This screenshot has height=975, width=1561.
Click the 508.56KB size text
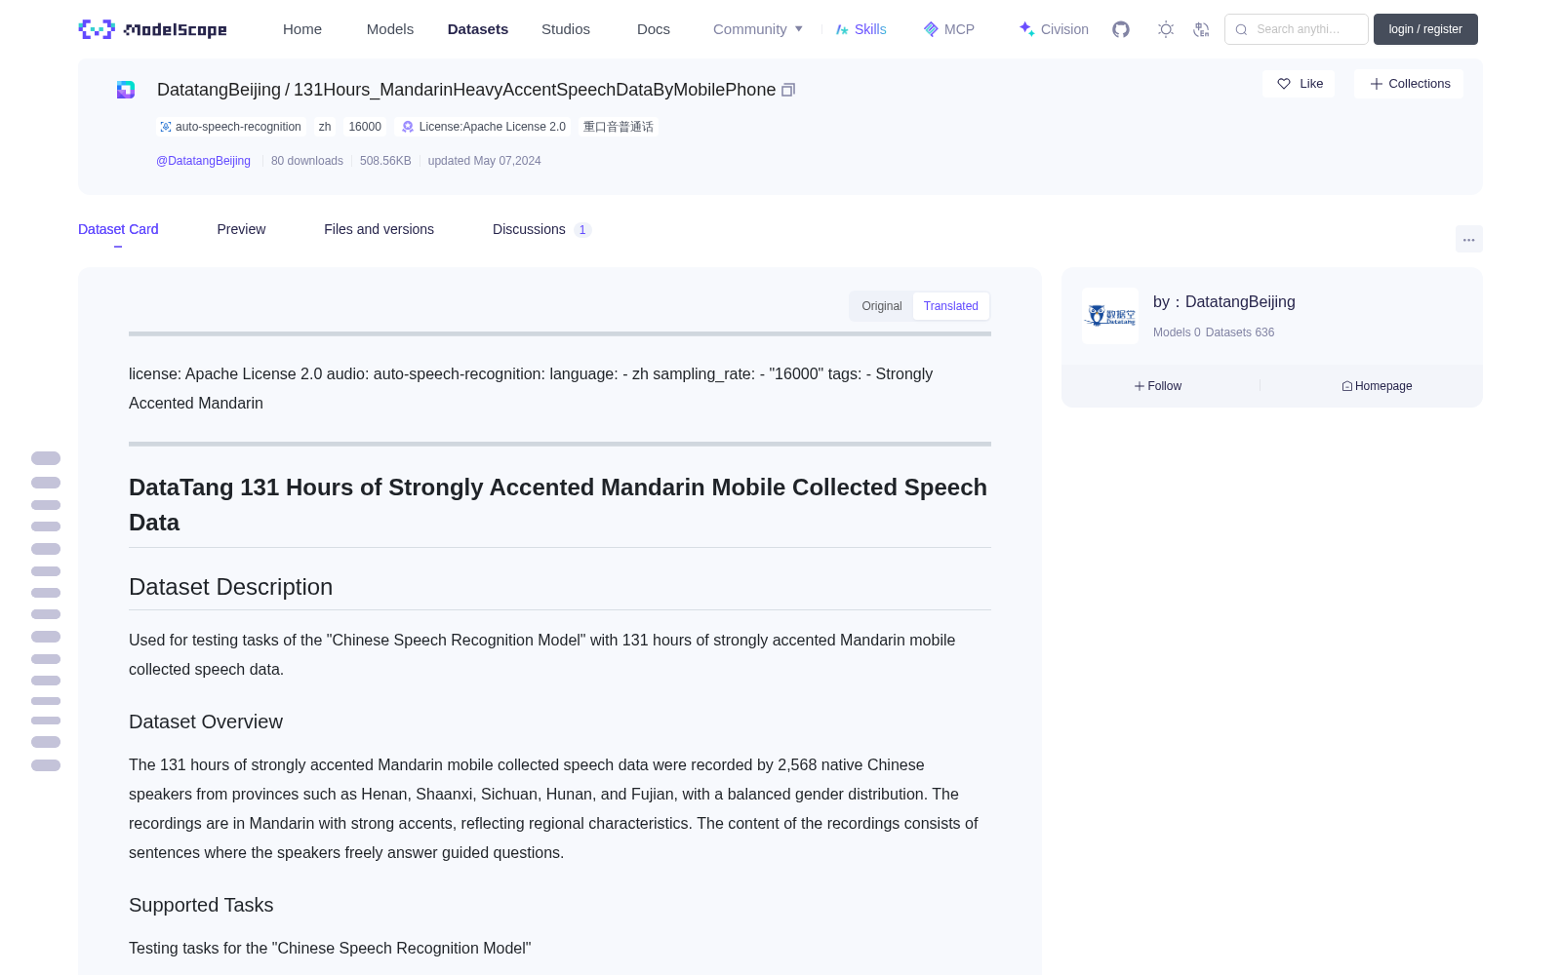tap(385, 161)
